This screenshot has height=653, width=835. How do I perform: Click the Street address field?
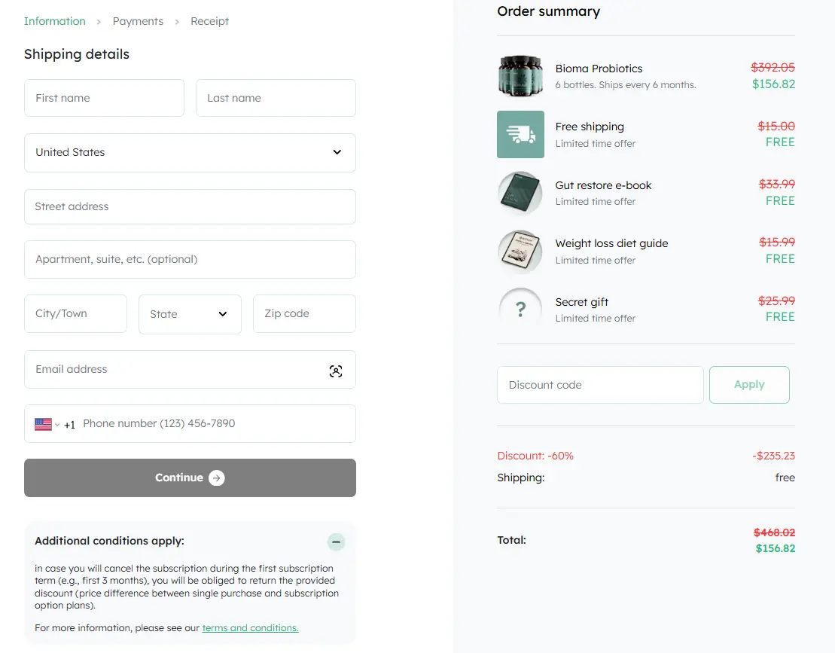[190, 206]
